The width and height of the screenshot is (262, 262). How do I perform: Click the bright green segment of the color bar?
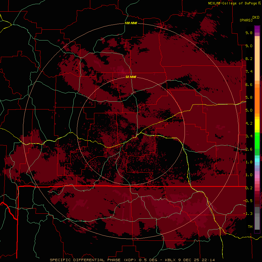[x=257, y=141]
